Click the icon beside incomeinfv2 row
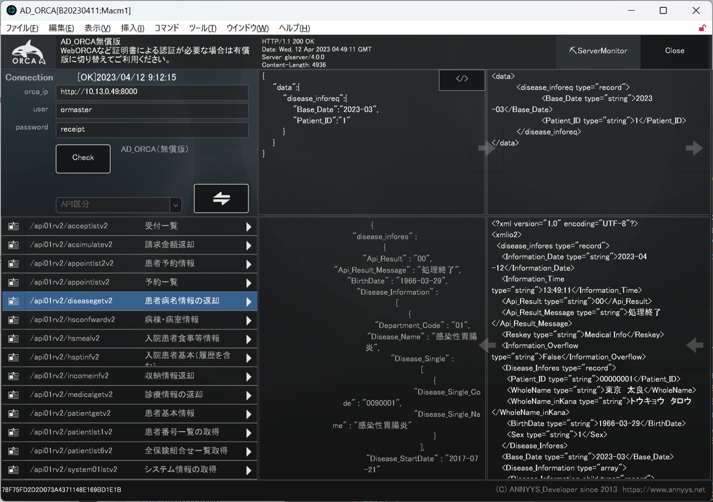Screen dimensions: 713x502 pyautogui.click(x=13, y=376)
